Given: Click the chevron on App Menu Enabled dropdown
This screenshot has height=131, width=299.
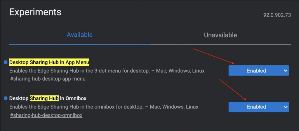Looking at the screenshot, I should click(286, 71).
